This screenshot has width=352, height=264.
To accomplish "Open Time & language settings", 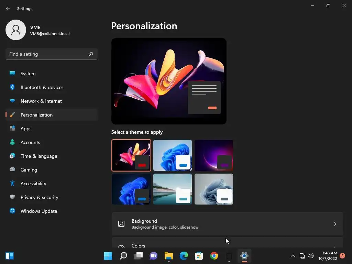I will point(52,156).
